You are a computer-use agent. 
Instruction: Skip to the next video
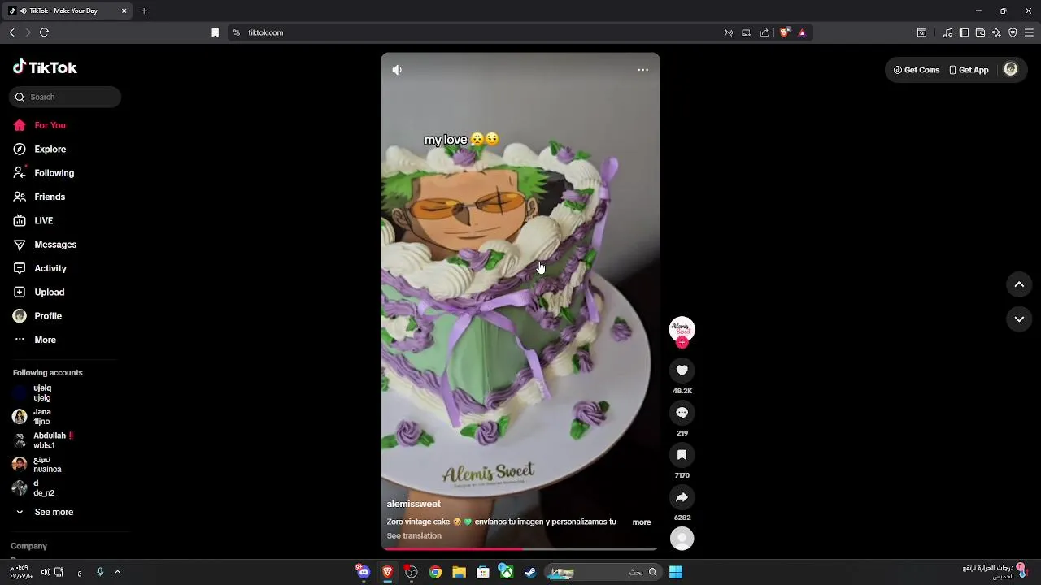[1019, 319]
